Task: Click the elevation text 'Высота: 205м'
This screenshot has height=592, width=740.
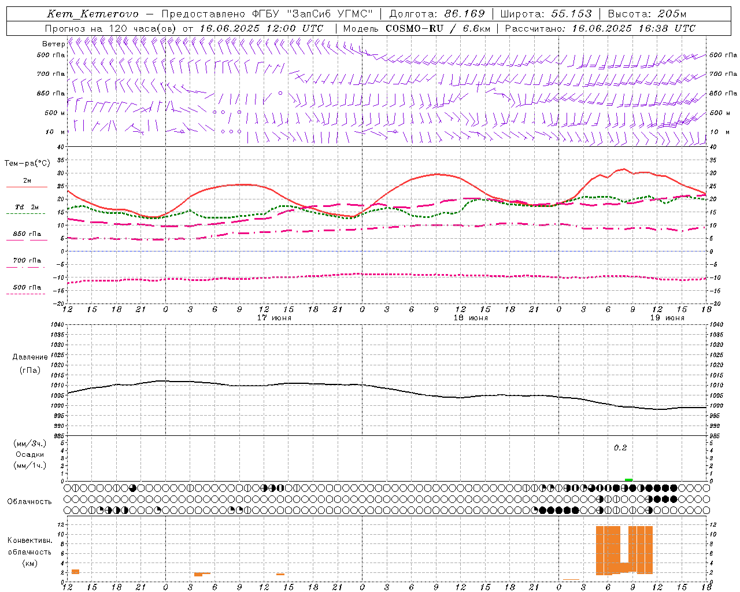Action: coord(647,14)
